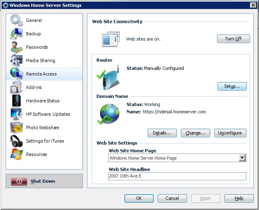Click the Resources Windows flag icon
259x210 pixels.
click(x=16, y=154)
